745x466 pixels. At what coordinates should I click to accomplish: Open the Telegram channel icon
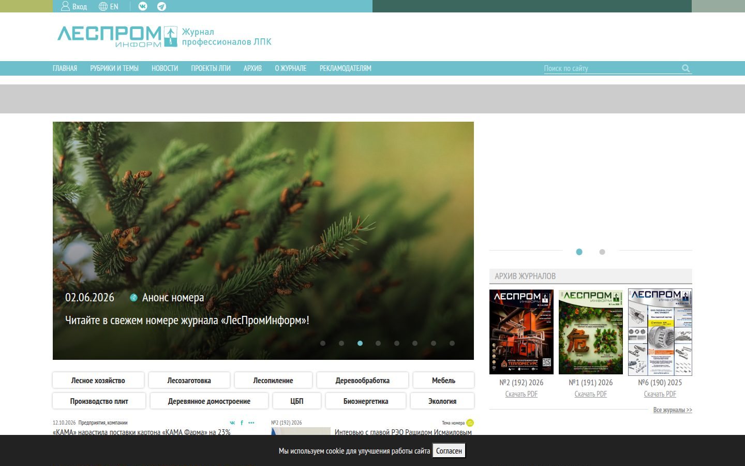pos(162,7)
